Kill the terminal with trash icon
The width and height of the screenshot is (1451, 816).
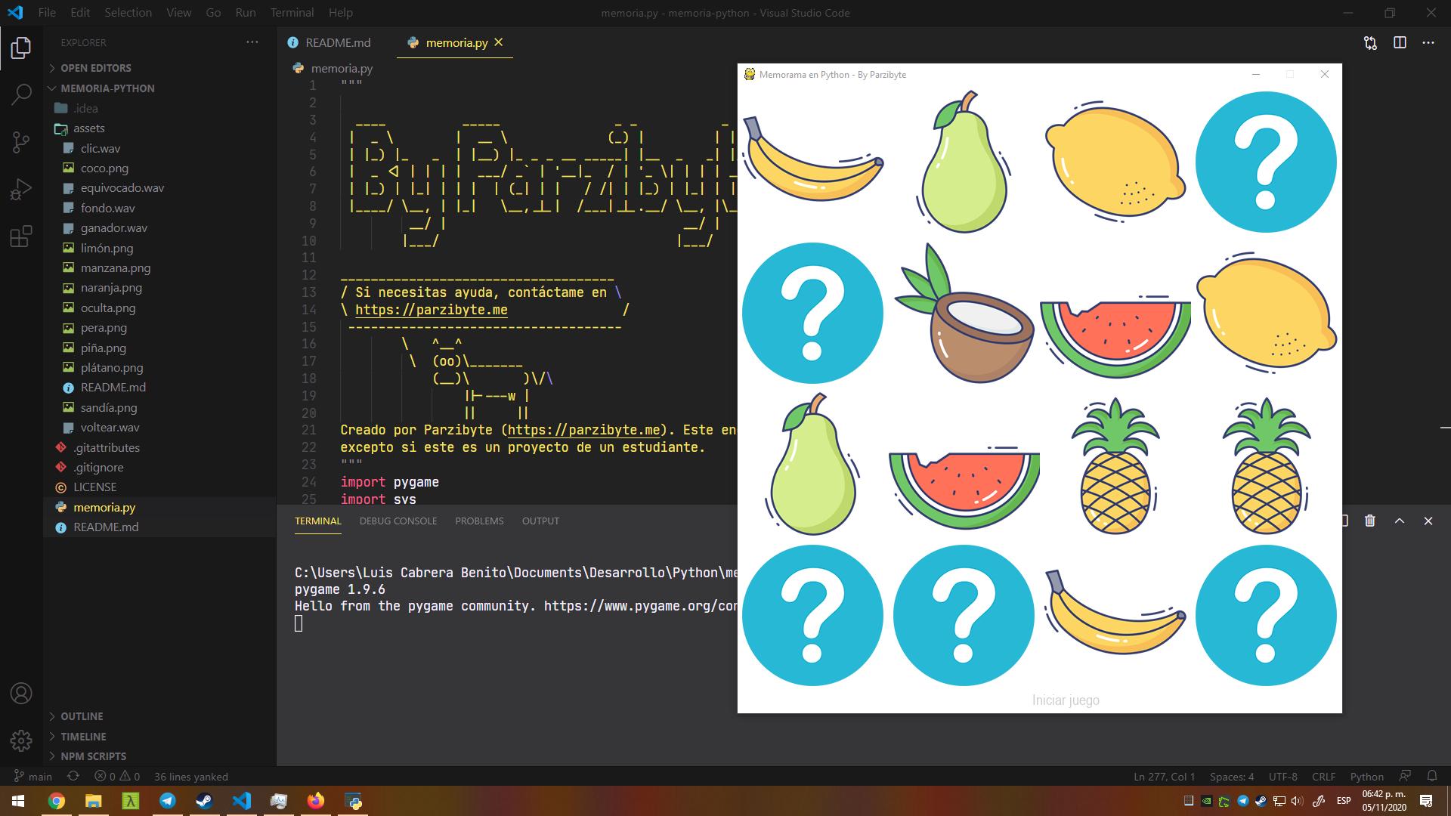pyautogui.click(x=1370, y=521)
